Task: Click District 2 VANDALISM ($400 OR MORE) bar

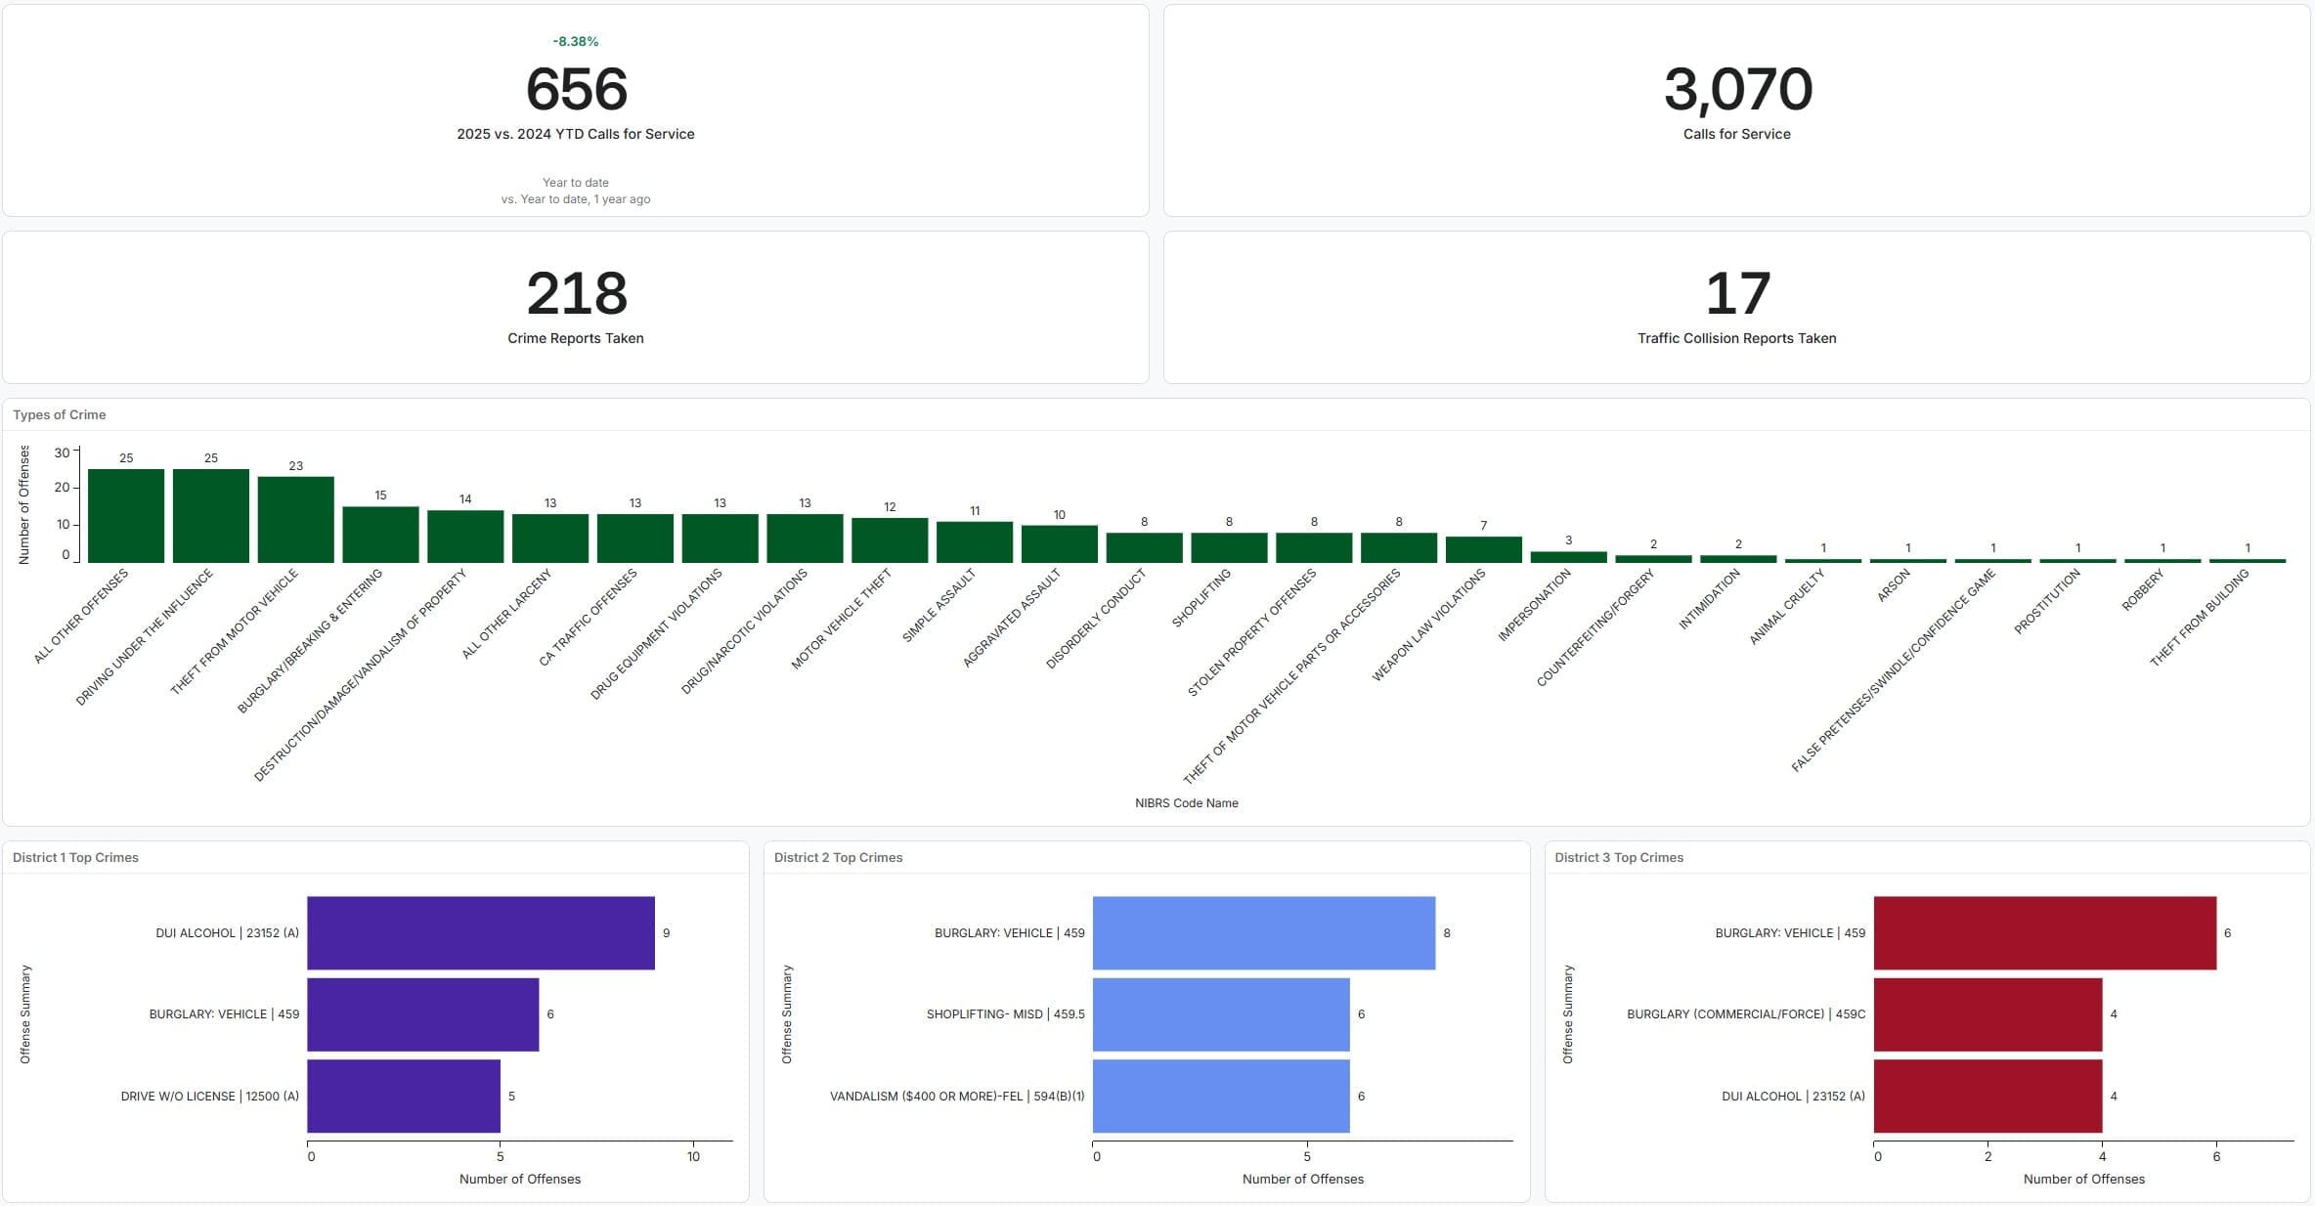Action: point(1220,1096)
